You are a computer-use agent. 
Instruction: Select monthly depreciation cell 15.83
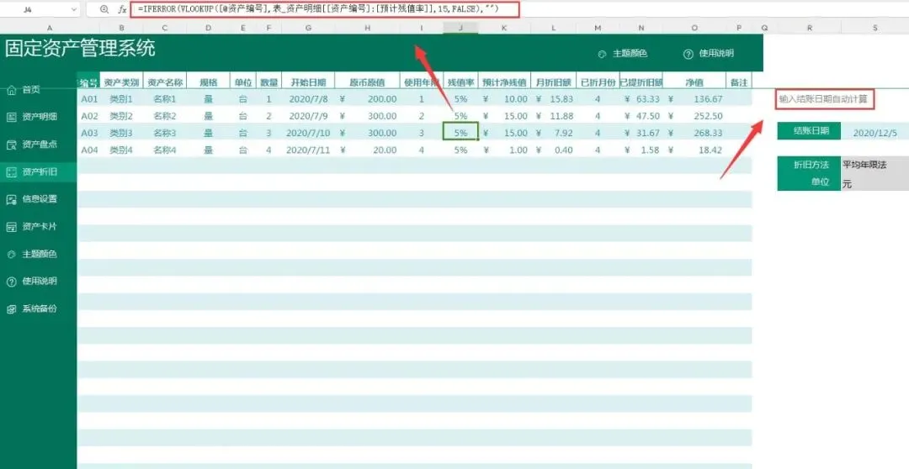[554, 99]
